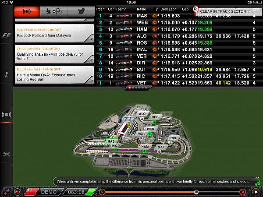Tap MAS driver label on track map
This screenshot has width=263, height=197.
coord(111,141)
